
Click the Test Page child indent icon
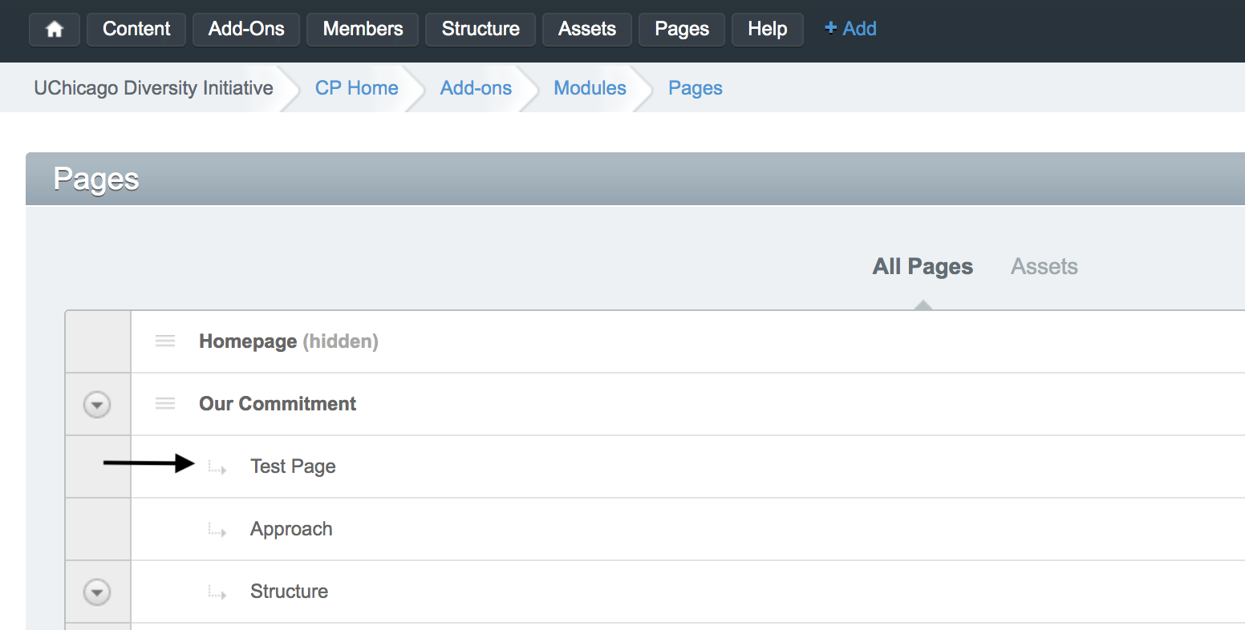[217, 467]
